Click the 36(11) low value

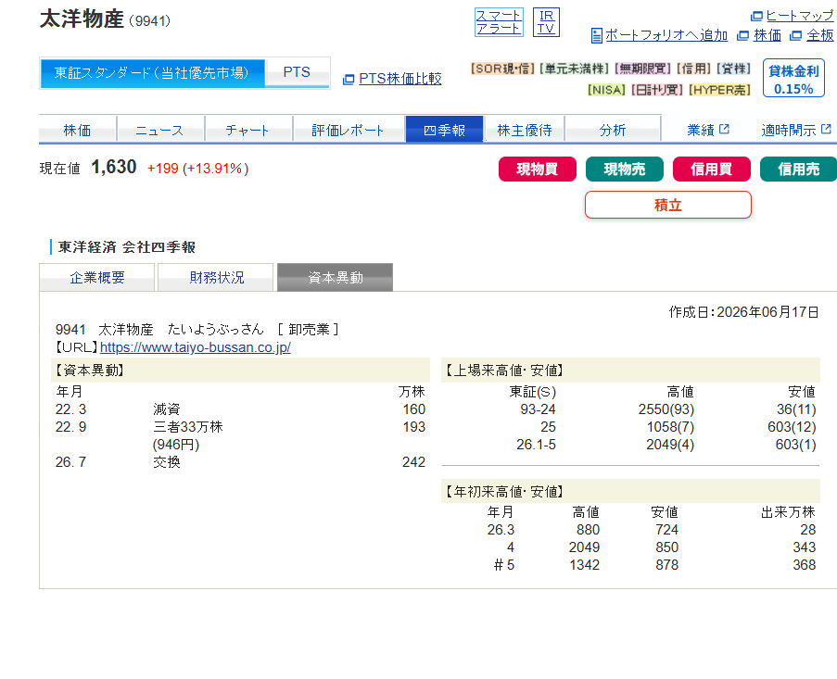pos(796,409)
